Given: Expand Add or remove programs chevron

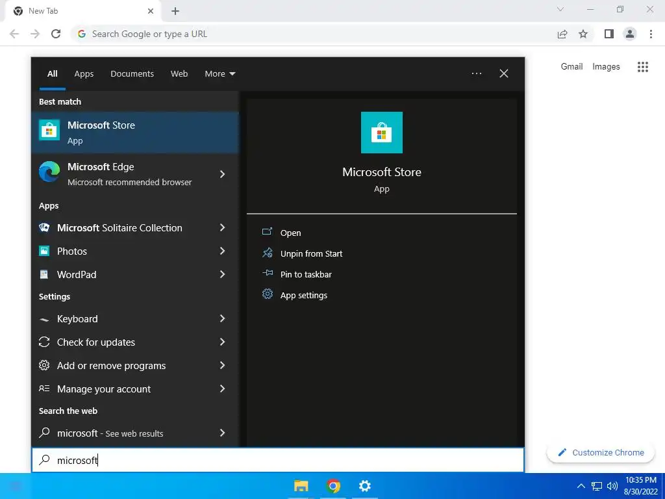Looking at the screenshot, I should coord(222,365).
